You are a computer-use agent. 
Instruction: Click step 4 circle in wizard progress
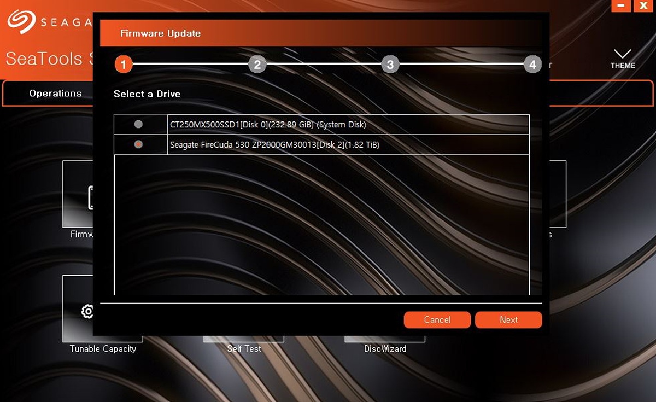[x=532, y=65]
